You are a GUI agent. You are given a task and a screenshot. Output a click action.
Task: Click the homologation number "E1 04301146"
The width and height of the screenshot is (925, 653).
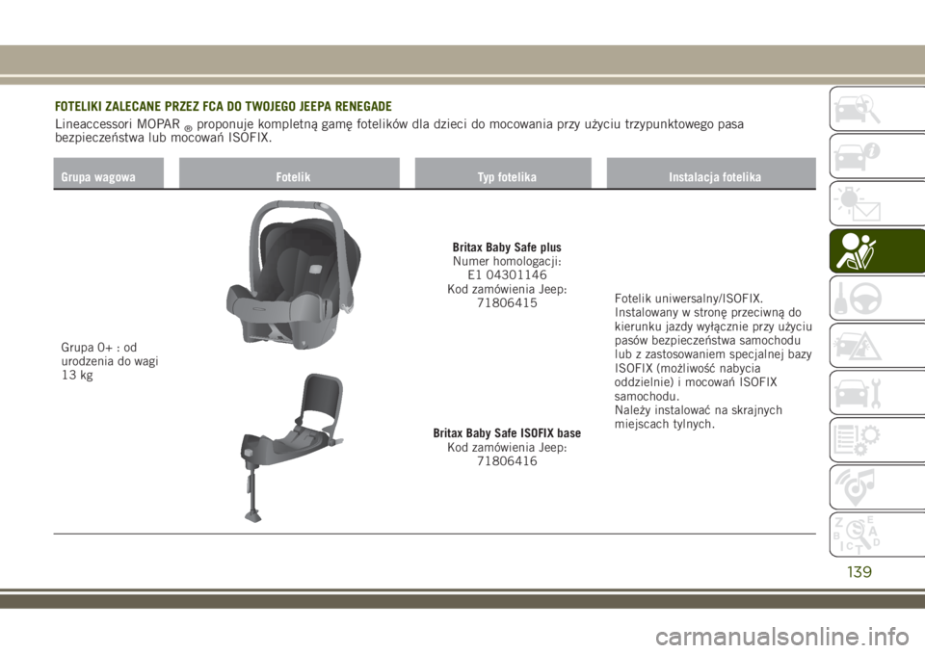point(507,274)
